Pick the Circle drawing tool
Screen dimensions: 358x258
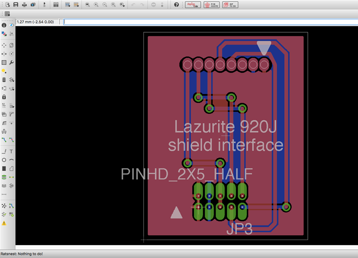(4, 160)
